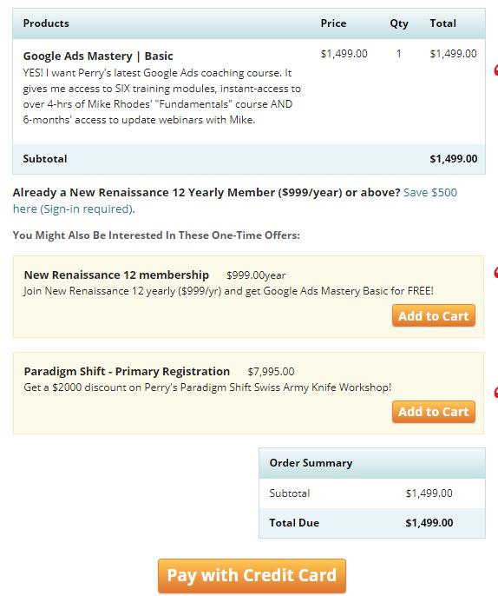Click the Pay with Credit Card button
Image resolution: width=498 pixels, height=596 pixels.
click(252, 575)
